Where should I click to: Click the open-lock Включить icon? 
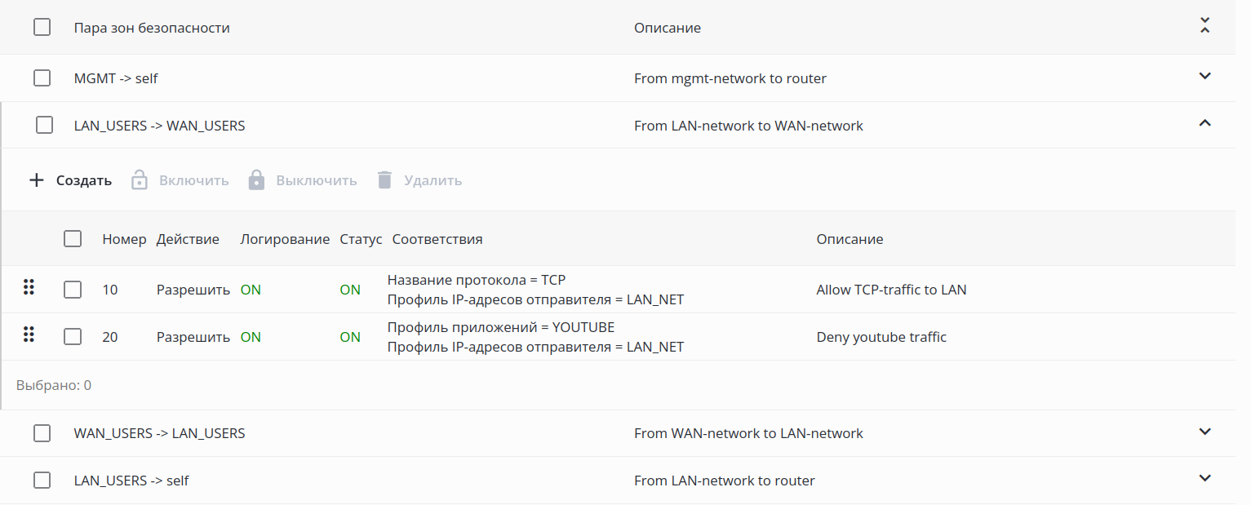tap(140, 180)
